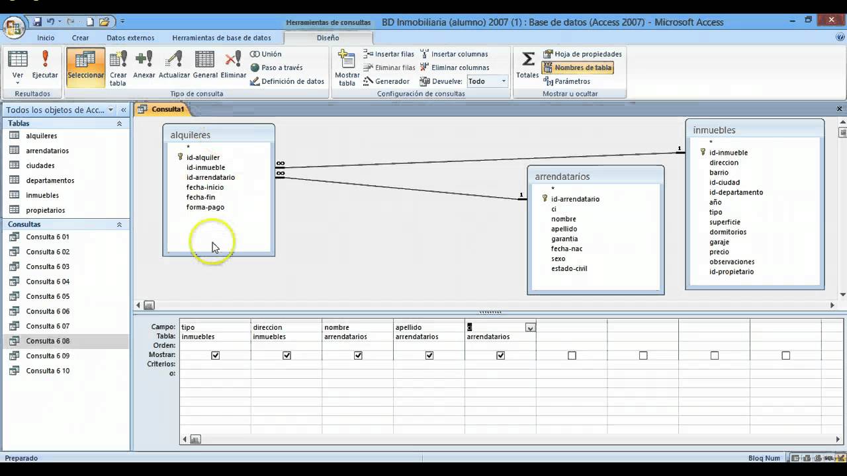This screenshot has width=847, height=476.
Task: Choose Unión query option
Action: tap(266, 54)
